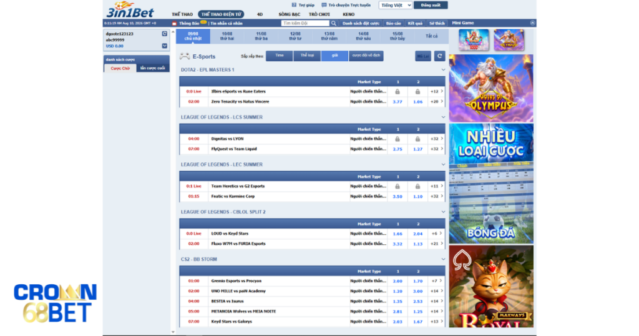Image resolution: width=639 pixels, height=336 pixels.
Task: Click the locked odds 2 for Ilbirs eSports
Action: click(417, 92)
